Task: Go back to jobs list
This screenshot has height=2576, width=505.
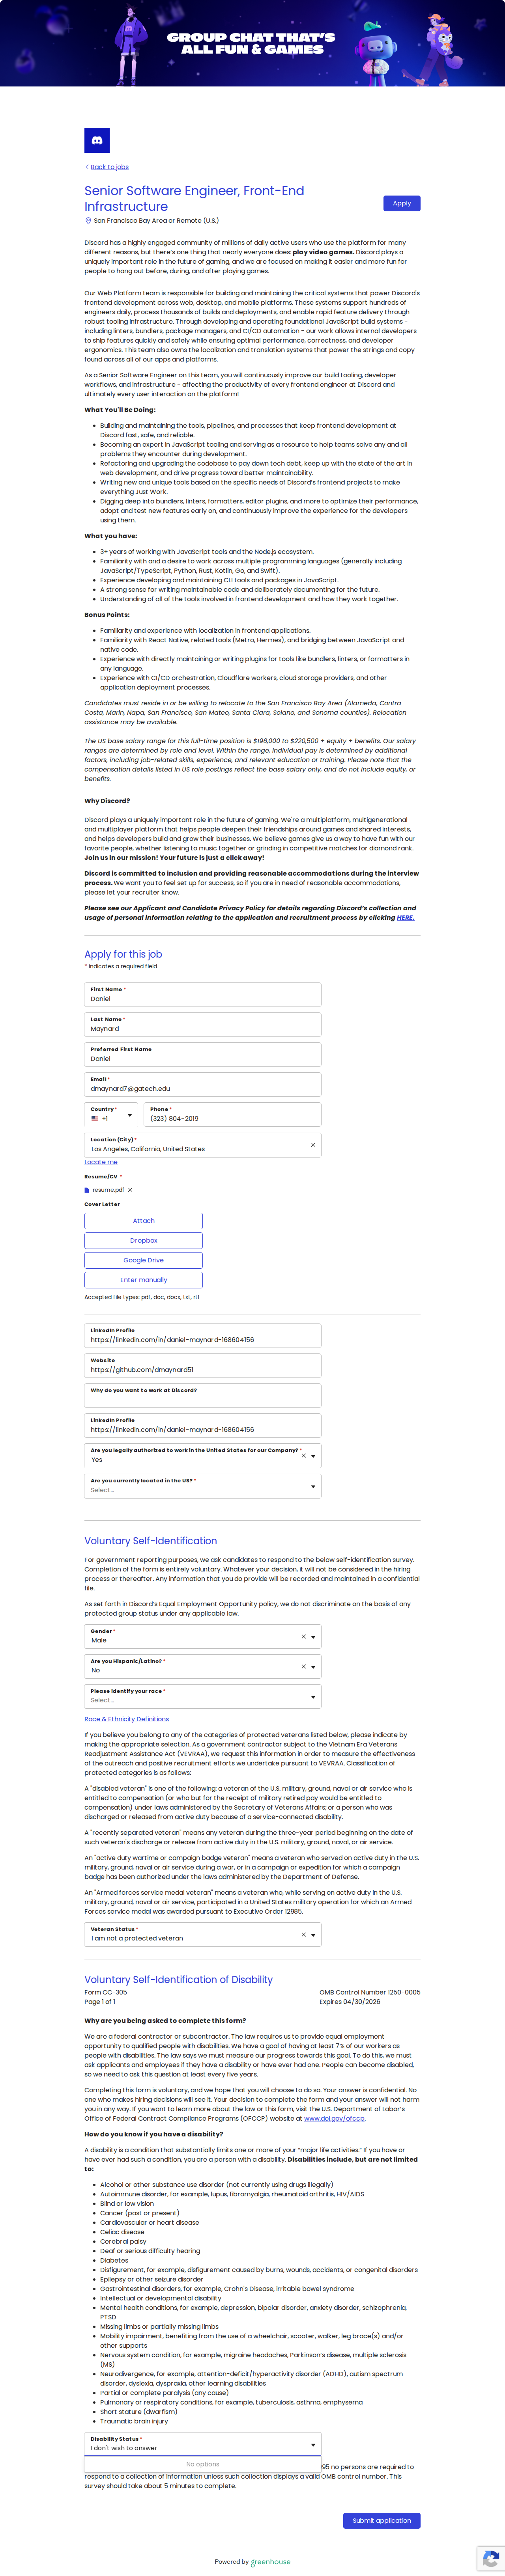Action: pyautogui.click(x=109, y=167)
